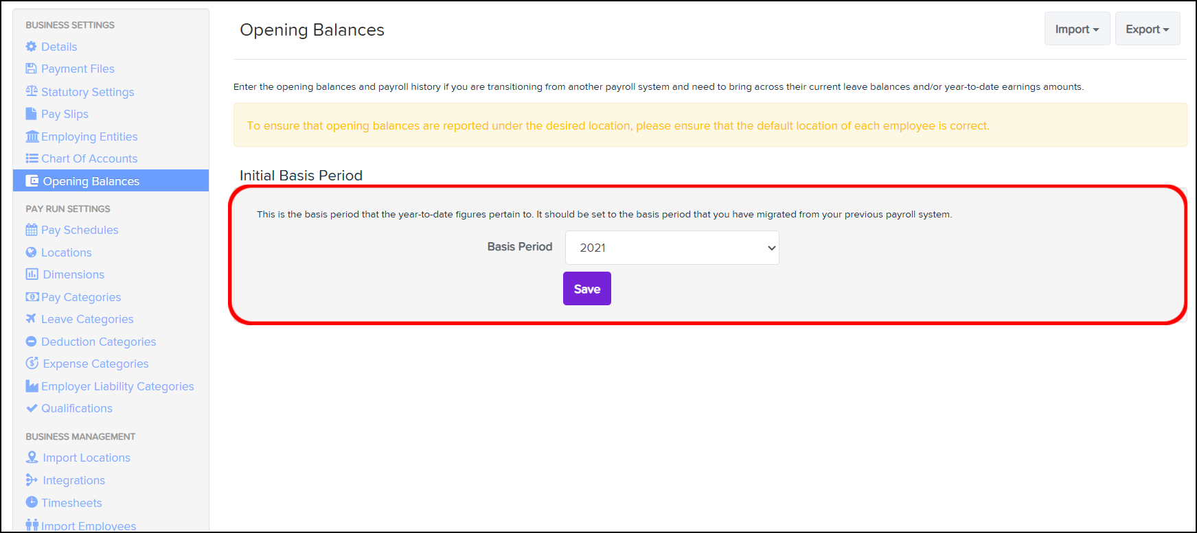
Task: Click the globe icon beside Locations
Action: click(x=31, y=252)
